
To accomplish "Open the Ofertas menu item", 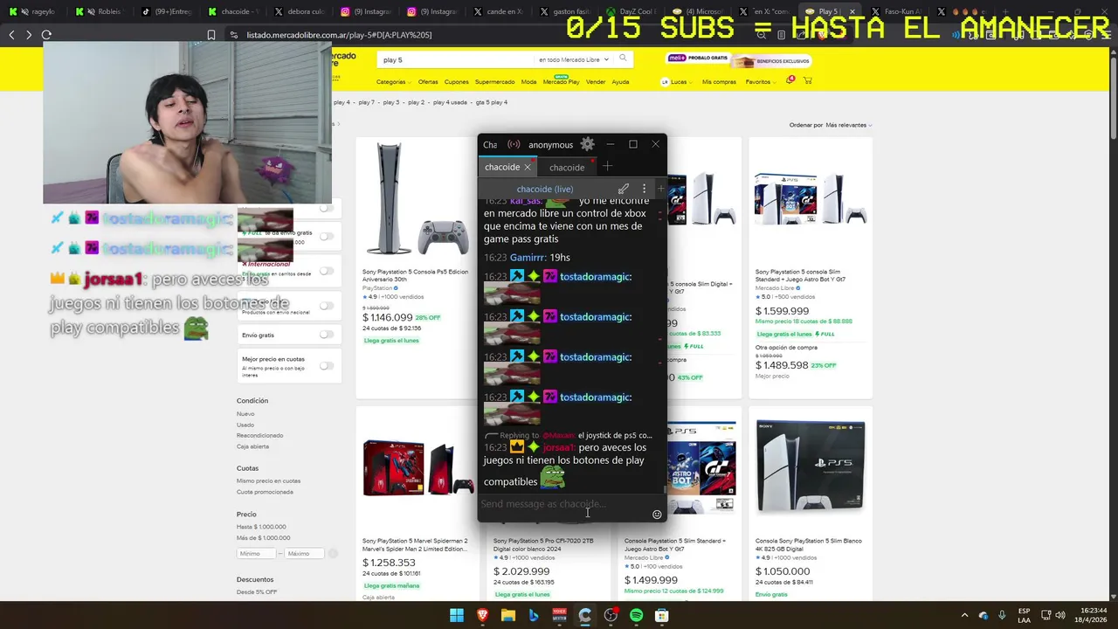I will point(428,82).
